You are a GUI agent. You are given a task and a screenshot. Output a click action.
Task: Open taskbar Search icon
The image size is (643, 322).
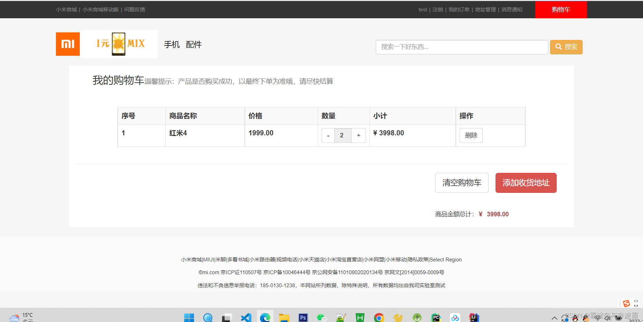tap(208, 318)
